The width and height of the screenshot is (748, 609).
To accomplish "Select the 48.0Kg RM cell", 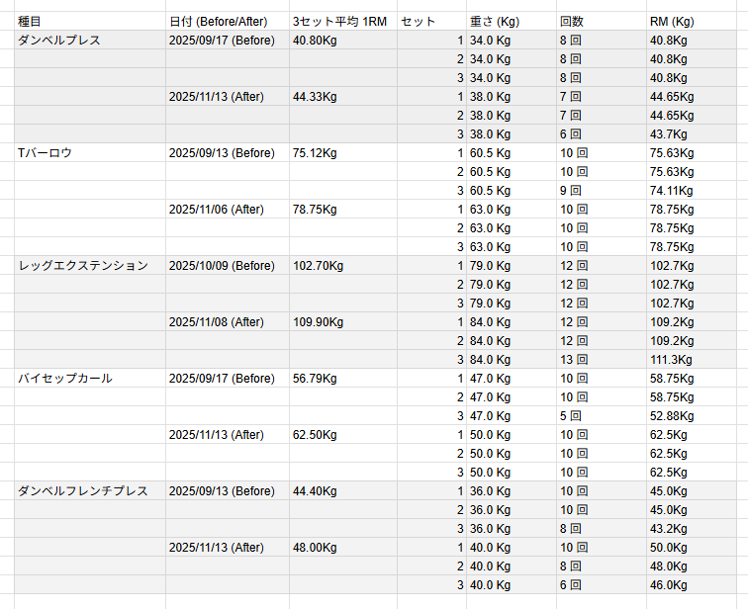I will point(692,566).
